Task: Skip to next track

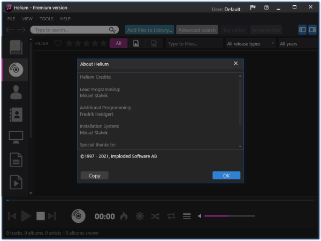Action: [52, 216]
